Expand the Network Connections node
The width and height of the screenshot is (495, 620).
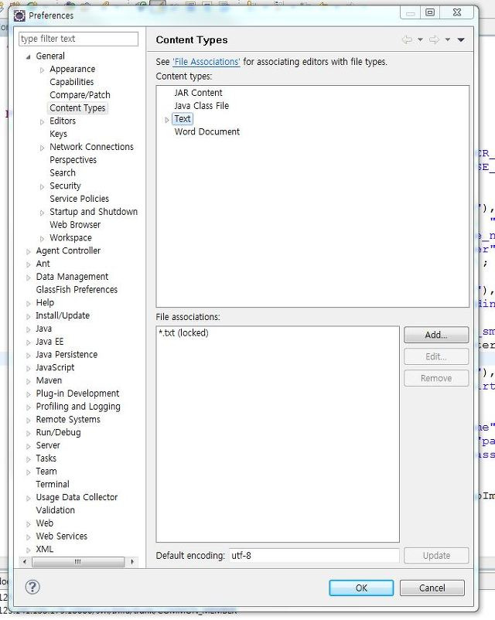[x=42, y=148]
